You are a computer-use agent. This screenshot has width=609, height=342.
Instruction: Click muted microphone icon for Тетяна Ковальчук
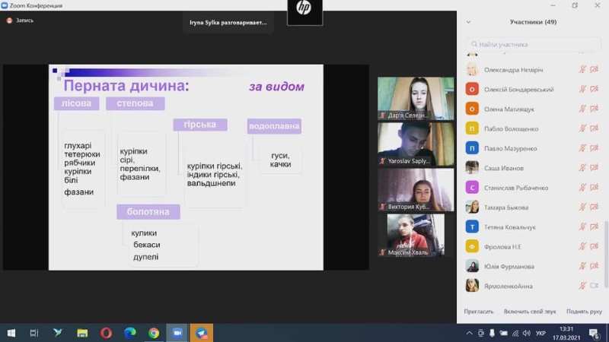[x=582, y=226]
